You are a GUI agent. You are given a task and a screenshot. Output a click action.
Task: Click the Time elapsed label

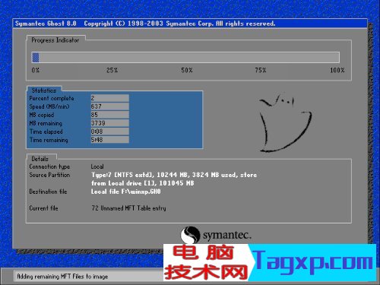point(46,131)
